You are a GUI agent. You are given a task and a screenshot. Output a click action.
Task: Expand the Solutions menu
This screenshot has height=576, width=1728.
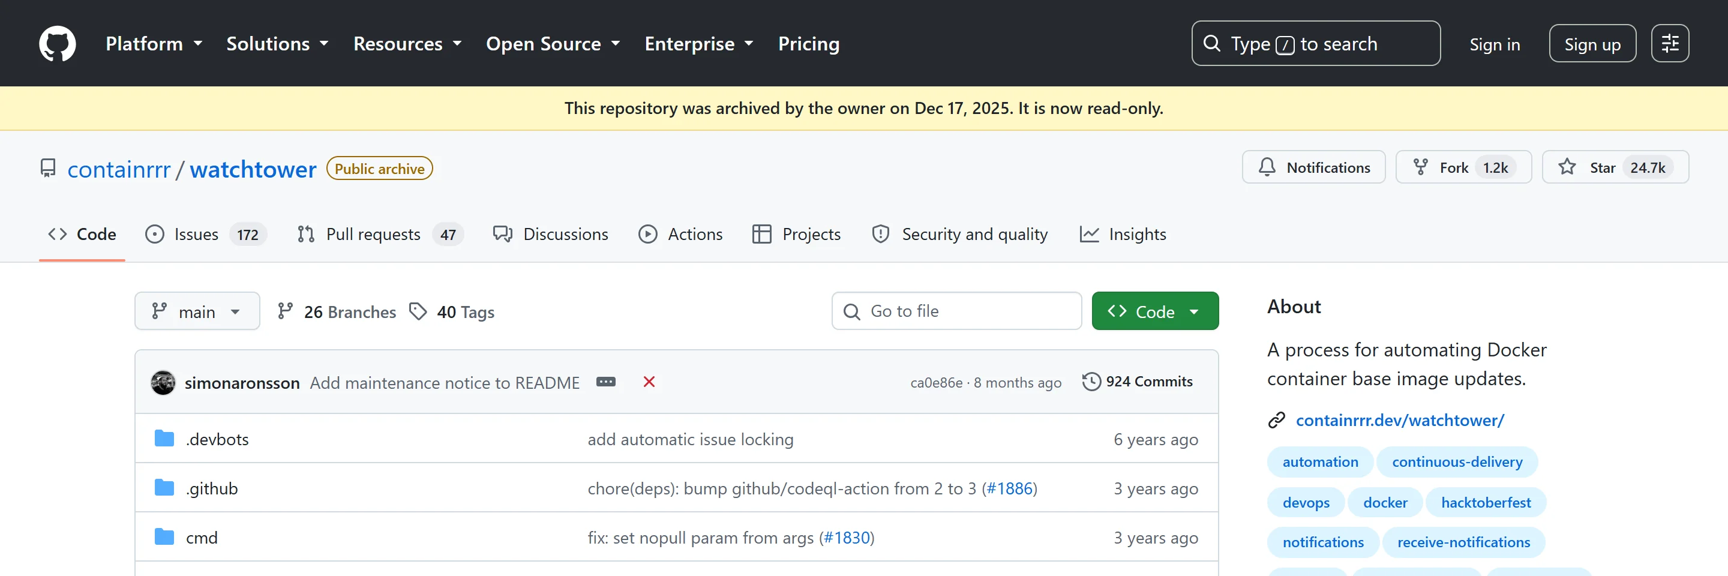pos(278,44)
